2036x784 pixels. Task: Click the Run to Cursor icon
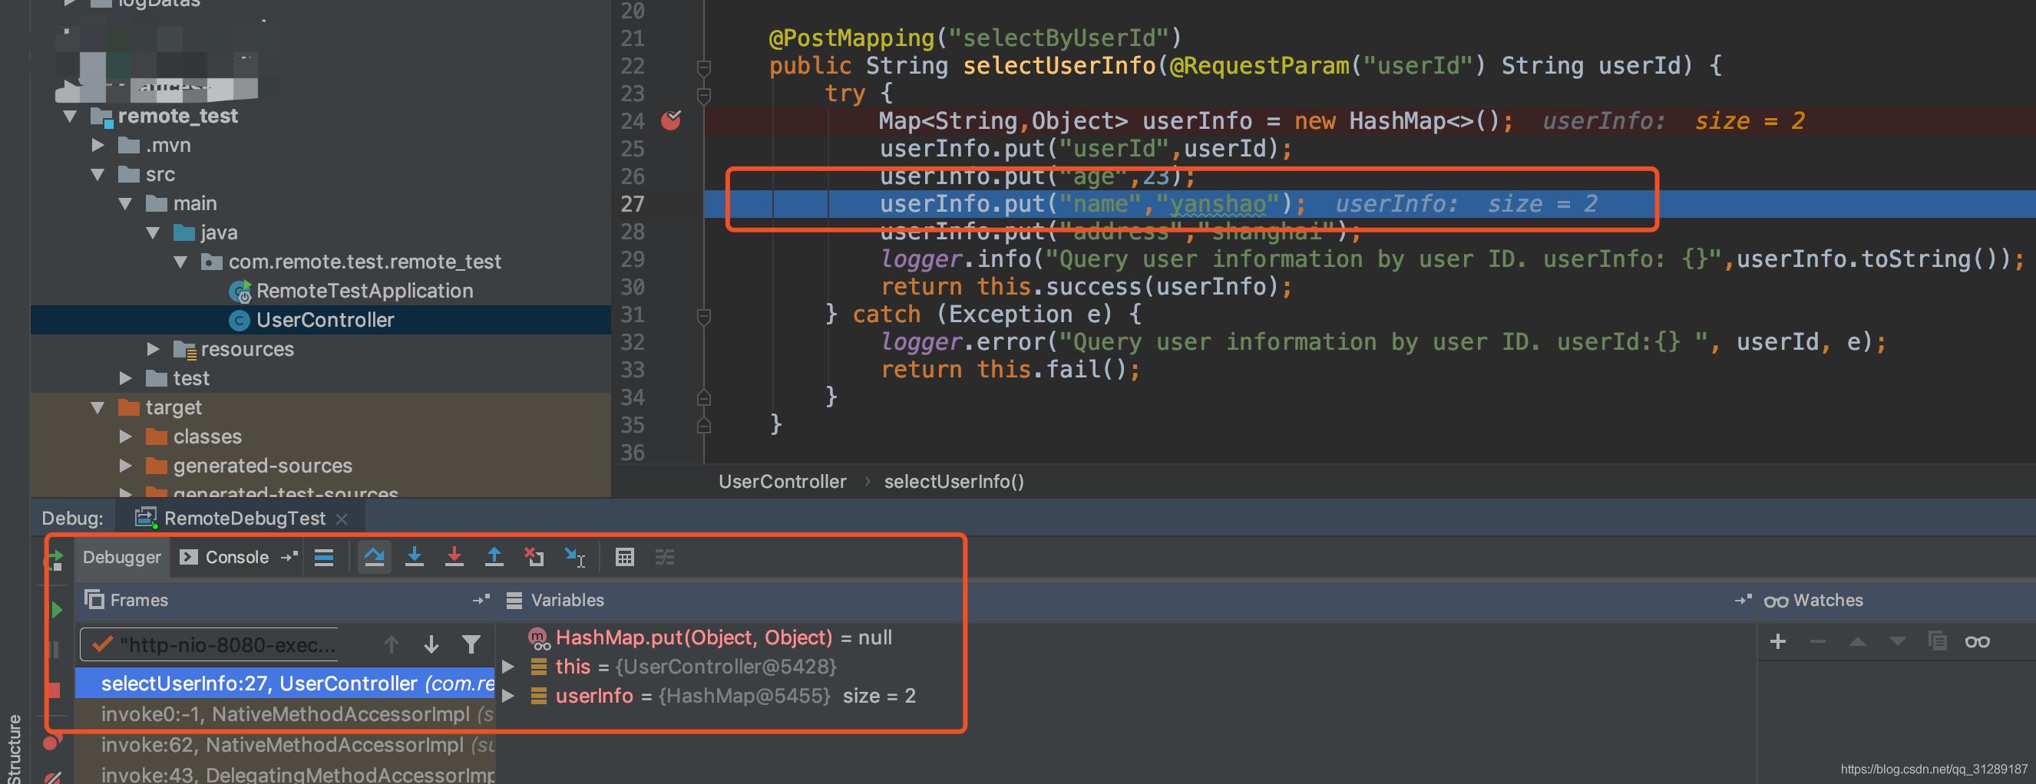click(574, 557)
